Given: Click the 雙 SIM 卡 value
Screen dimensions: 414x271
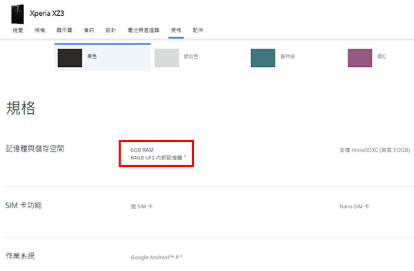Looking at the screenshot, I should [141, 206].
